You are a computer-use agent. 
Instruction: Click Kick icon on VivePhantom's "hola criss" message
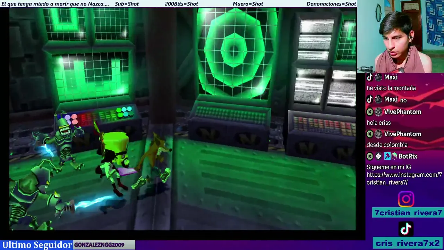coord(370,112)
